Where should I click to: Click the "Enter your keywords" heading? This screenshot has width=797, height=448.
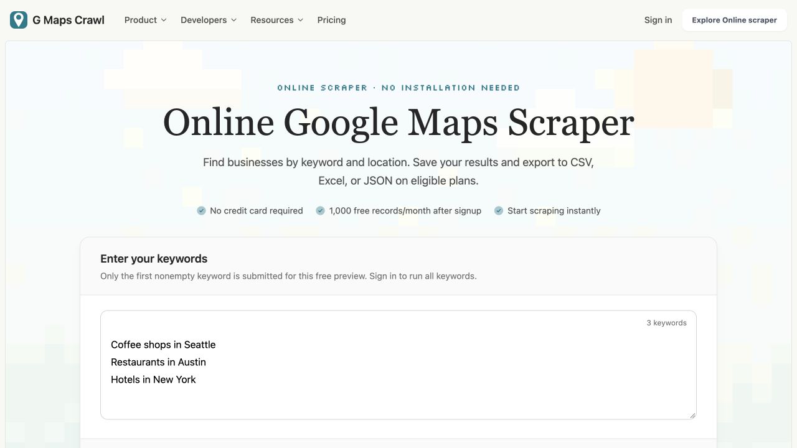154,259
